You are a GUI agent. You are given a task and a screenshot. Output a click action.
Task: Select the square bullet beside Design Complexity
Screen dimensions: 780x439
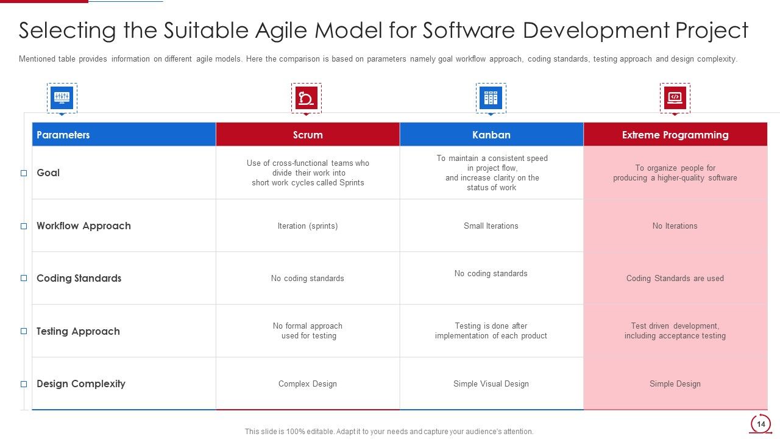[24, 384]
